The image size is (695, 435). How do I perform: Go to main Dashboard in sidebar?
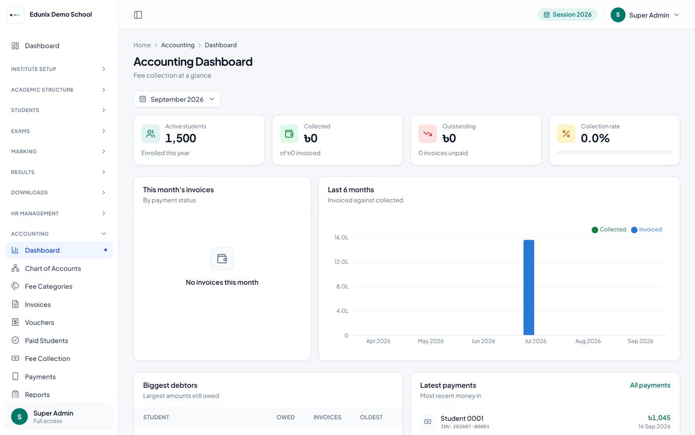coord(59,46)
